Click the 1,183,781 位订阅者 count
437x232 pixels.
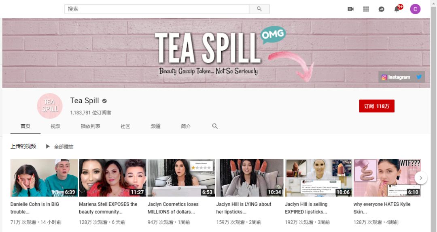[x=91, y=113]
